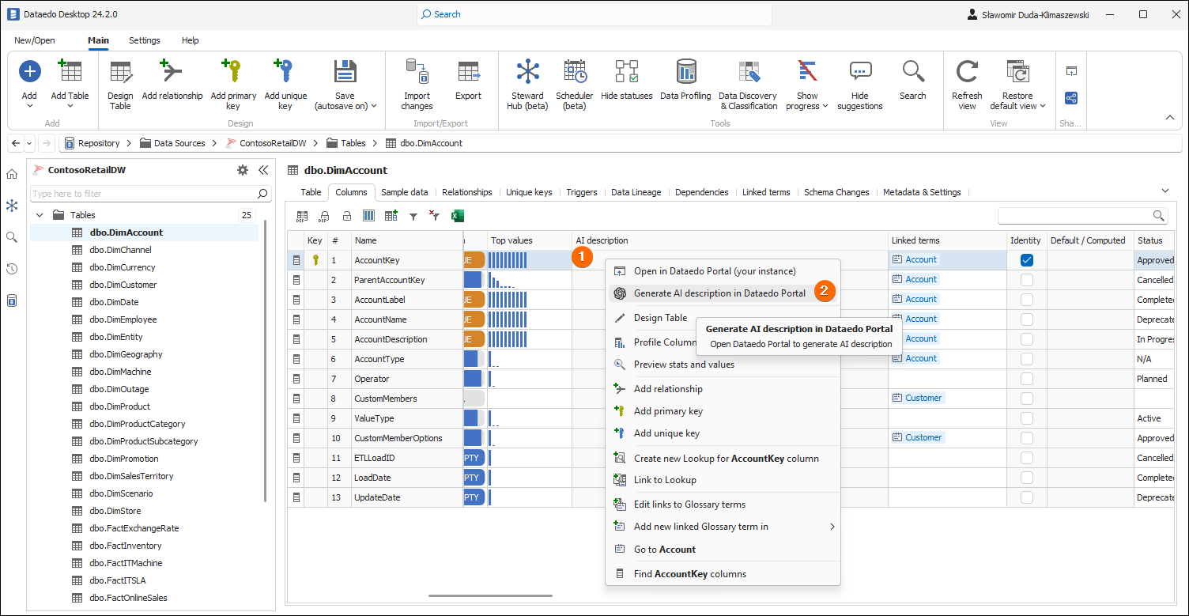The height and width of the screenshot is (616, 1189).
Task: Click the open padlock icon in the grid toolbar
Action: tap(346, 216)
